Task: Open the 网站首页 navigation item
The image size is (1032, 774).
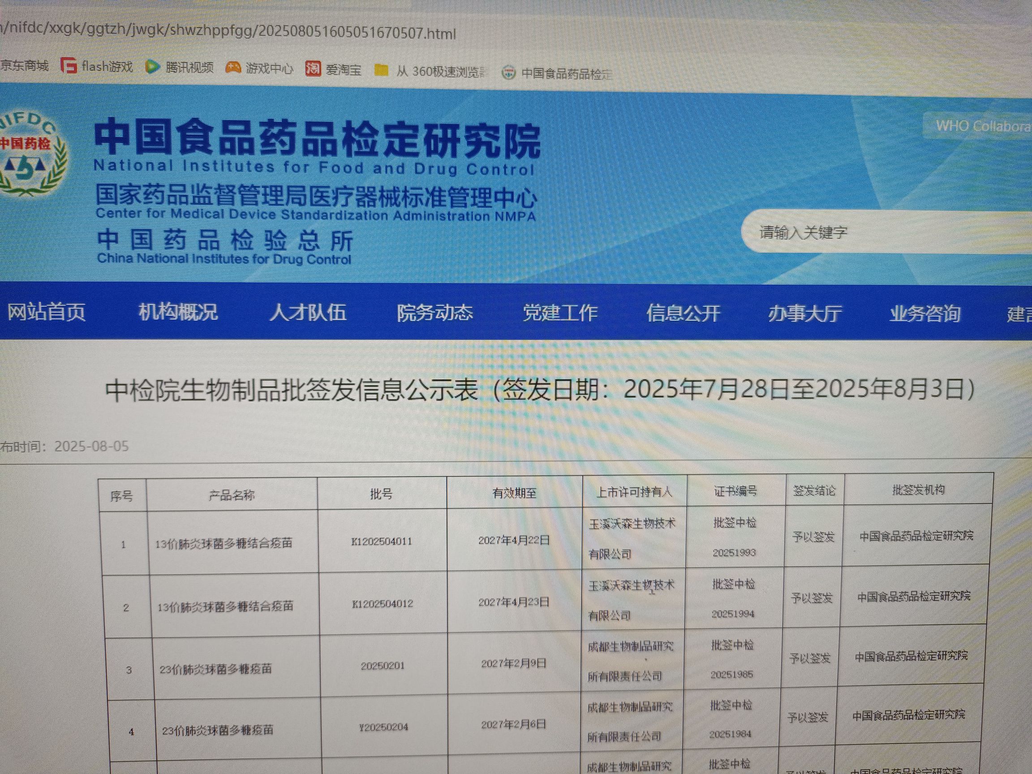Action: click(x=47, y=312)
